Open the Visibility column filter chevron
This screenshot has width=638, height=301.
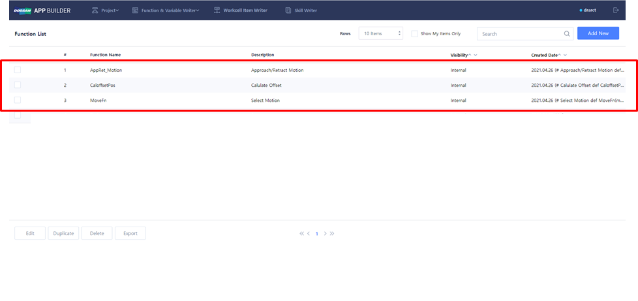pyautogui.click(x=476, y=55)
